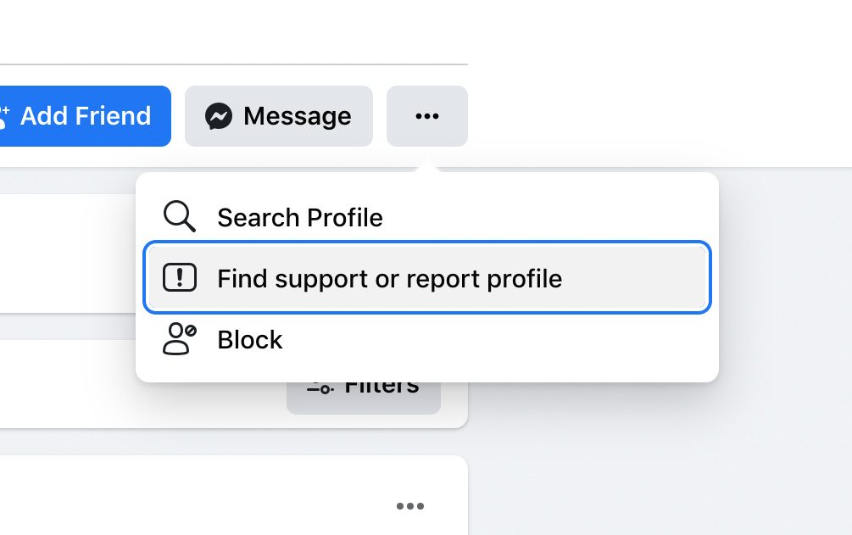The height and width of the screenshot is (535, 852).
Task: Open the three-dot profile options menu
Action: coord(427,116)
